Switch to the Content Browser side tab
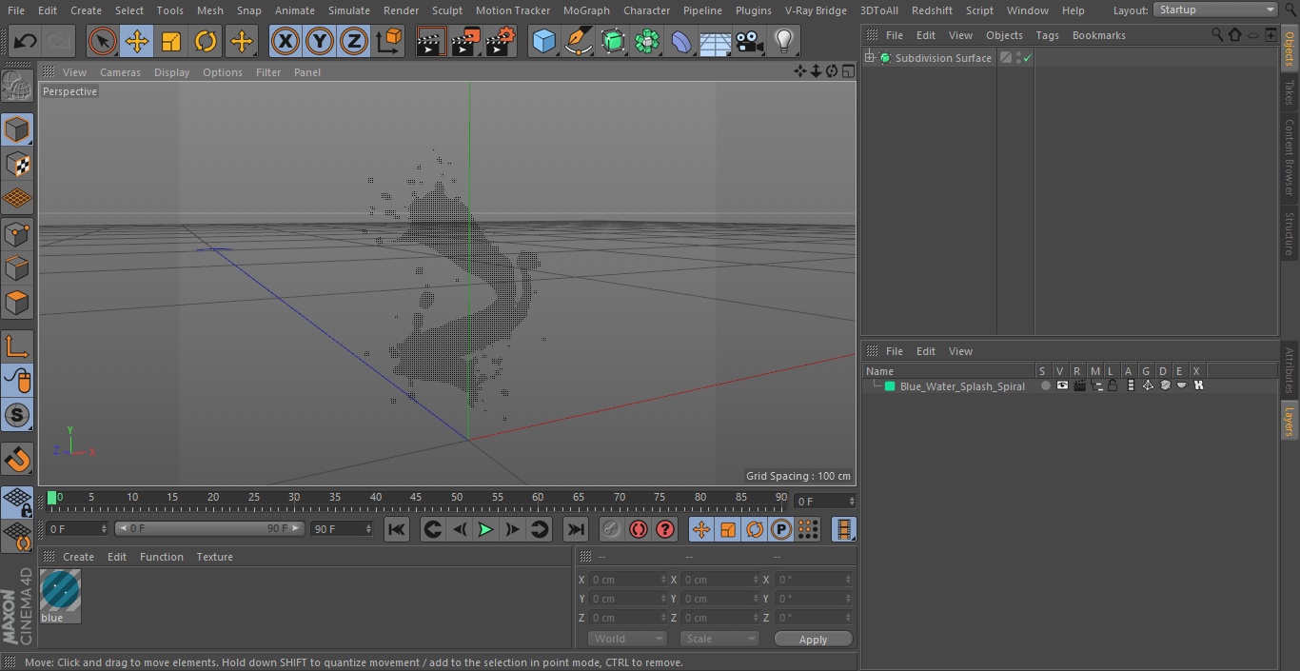The image size is (1300, 671). point(1290,157)
